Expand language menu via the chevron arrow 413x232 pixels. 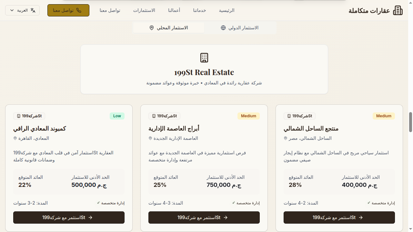tap(12, 10)
